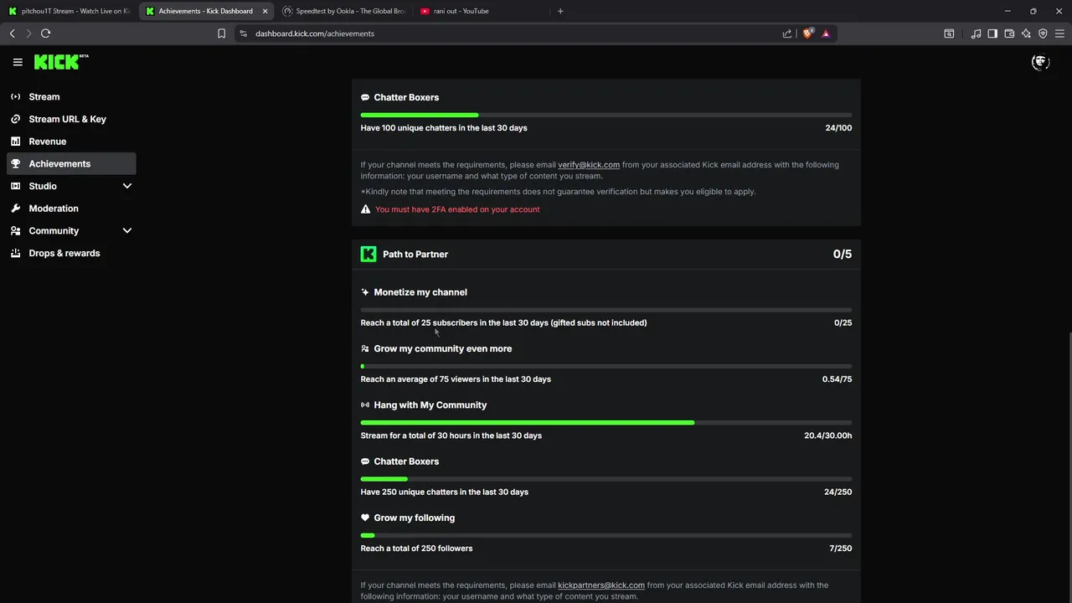Bookmark this page
The image size is (1072, 603).
[221, 33]
